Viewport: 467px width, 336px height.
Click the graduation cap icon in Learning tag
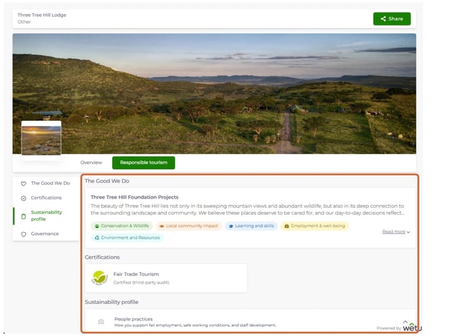[x=231, y=227]
